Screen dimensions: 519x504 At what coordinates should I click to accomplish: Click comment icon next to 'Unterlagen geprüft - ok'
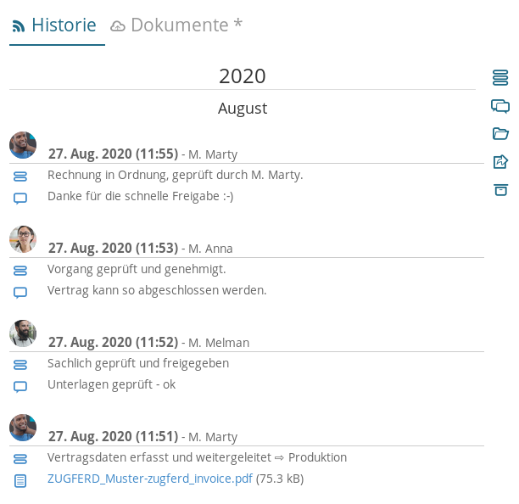point(20,386)
